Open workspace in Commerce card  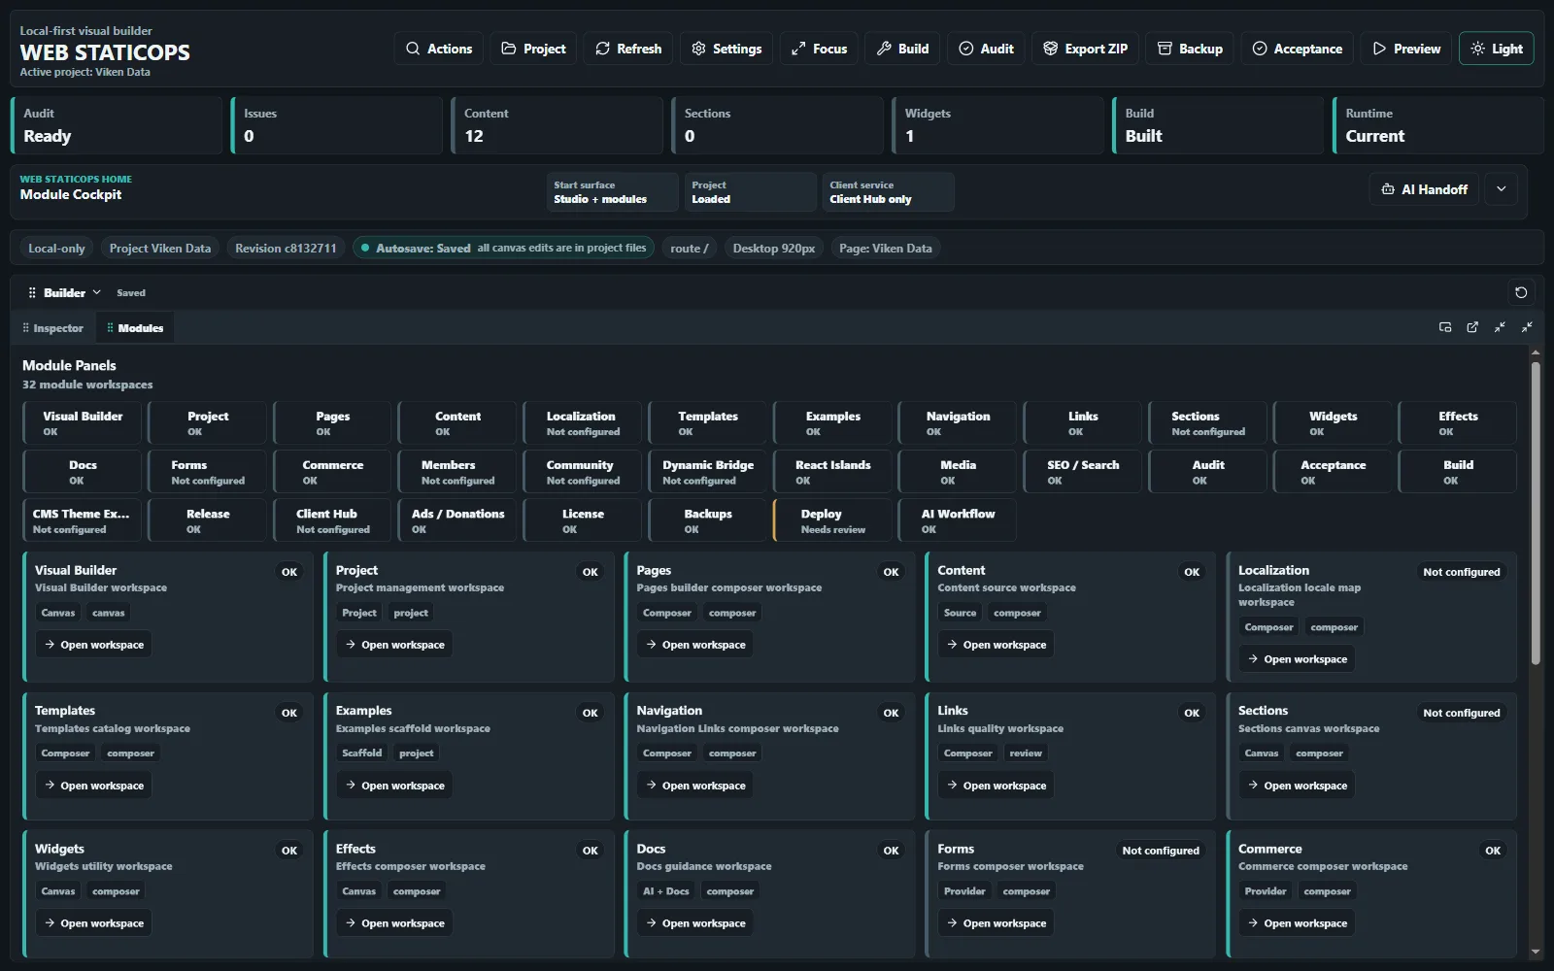(x=1298, y=923)
